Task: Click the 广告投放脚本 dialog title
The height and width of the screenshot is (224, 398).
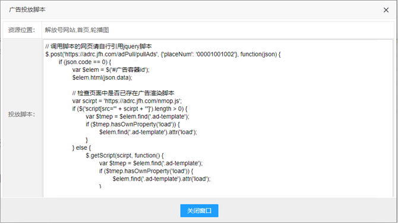Action: pos(27,10)
